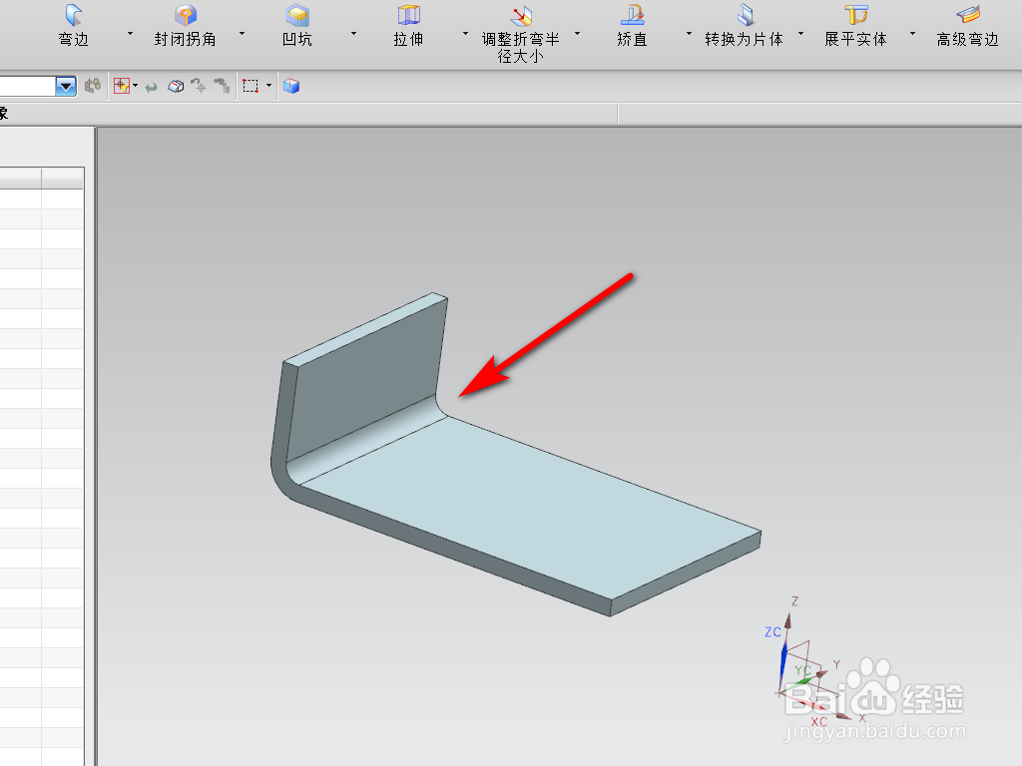Click the box icon with red line
This screenshot has height=766, width=1022.
click(x=176, y=86)
